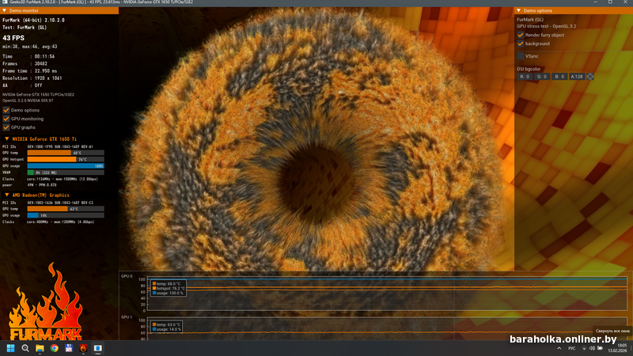Click min:38, max:46, avg:43 text
The width and height of the screenshot is (633, 356).
[x=30, y=47]
